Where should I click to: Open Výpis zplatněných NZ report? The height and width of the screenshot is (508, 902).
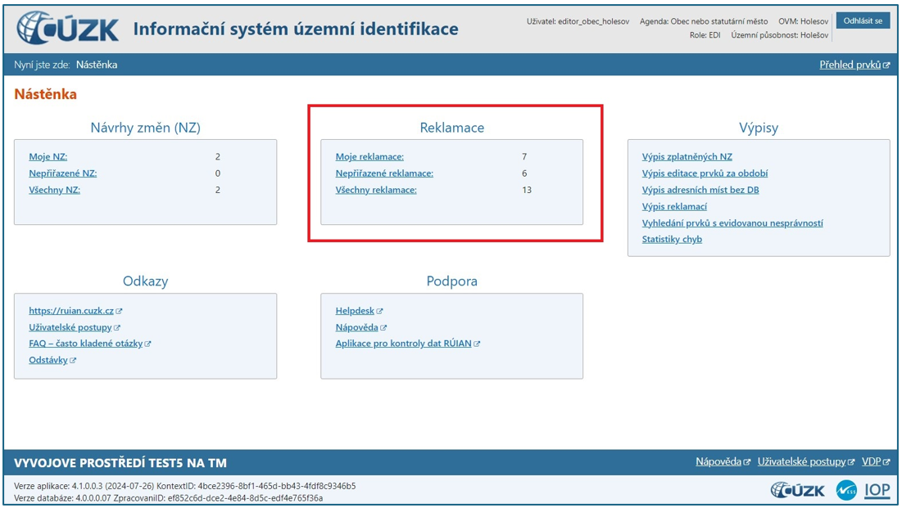687,157
